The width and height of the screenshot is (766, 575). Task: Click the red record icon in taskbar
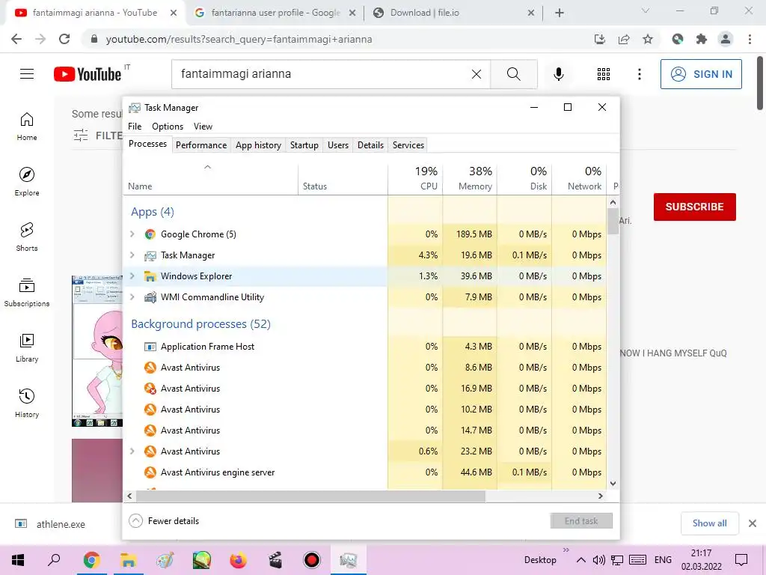[312, 560]
